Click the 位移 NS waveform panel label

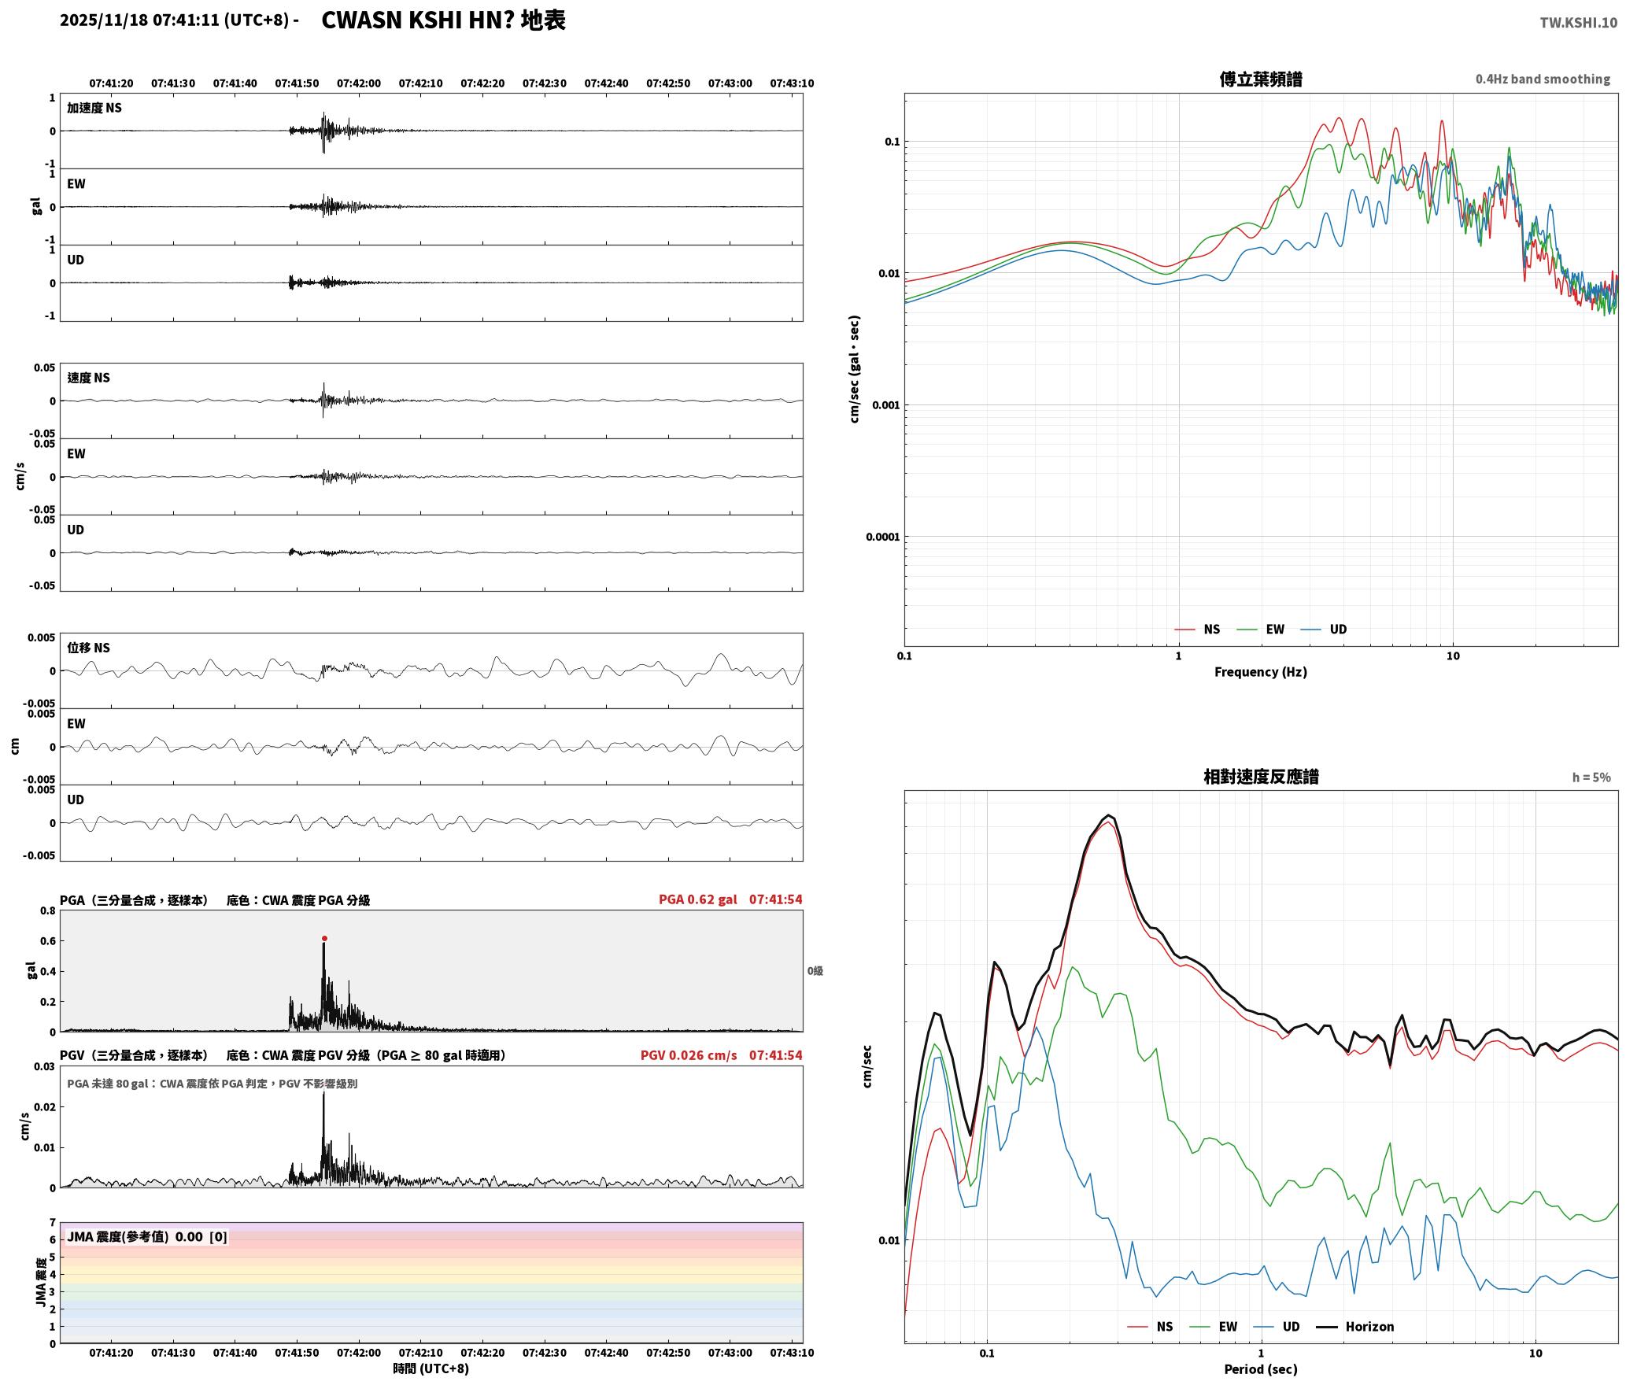click(89, 648)
